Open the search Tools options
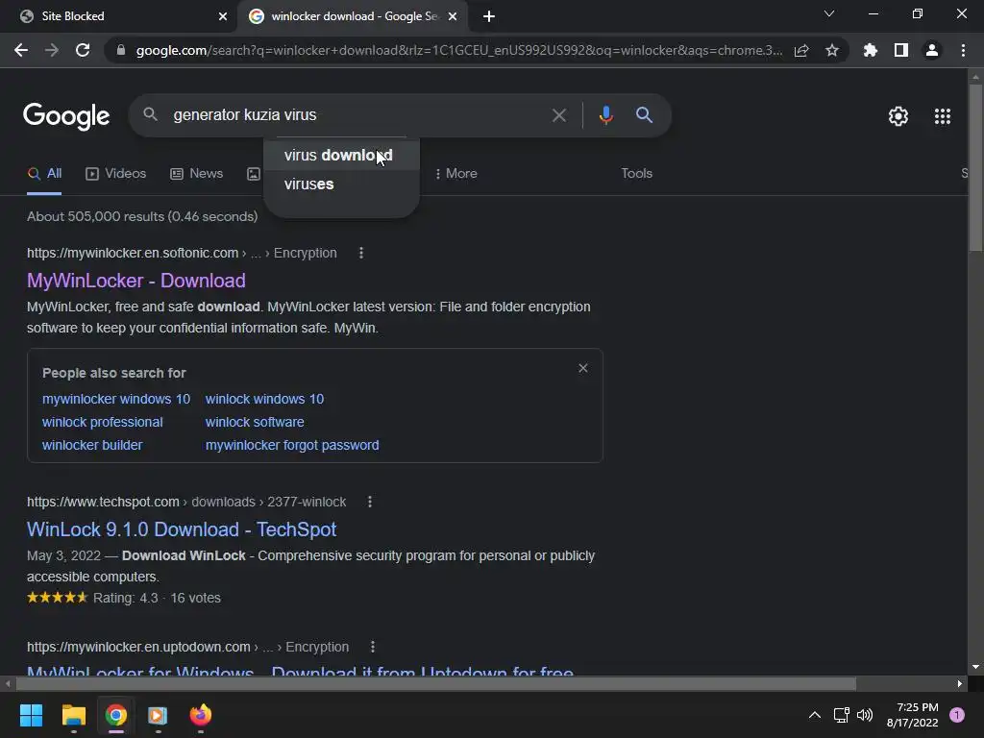984x738 pixels. [x=636, y=174]
